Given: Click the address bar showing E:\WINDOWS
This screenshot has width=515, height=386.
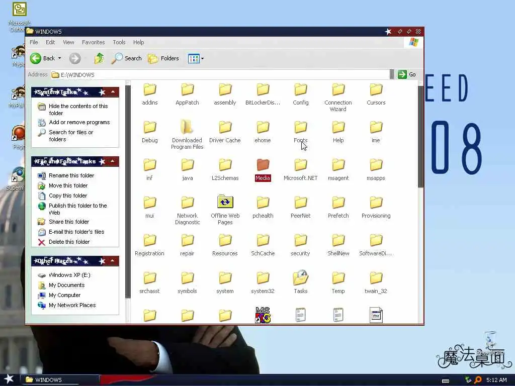Looking at the screenshot, I should tap(219, 74).
